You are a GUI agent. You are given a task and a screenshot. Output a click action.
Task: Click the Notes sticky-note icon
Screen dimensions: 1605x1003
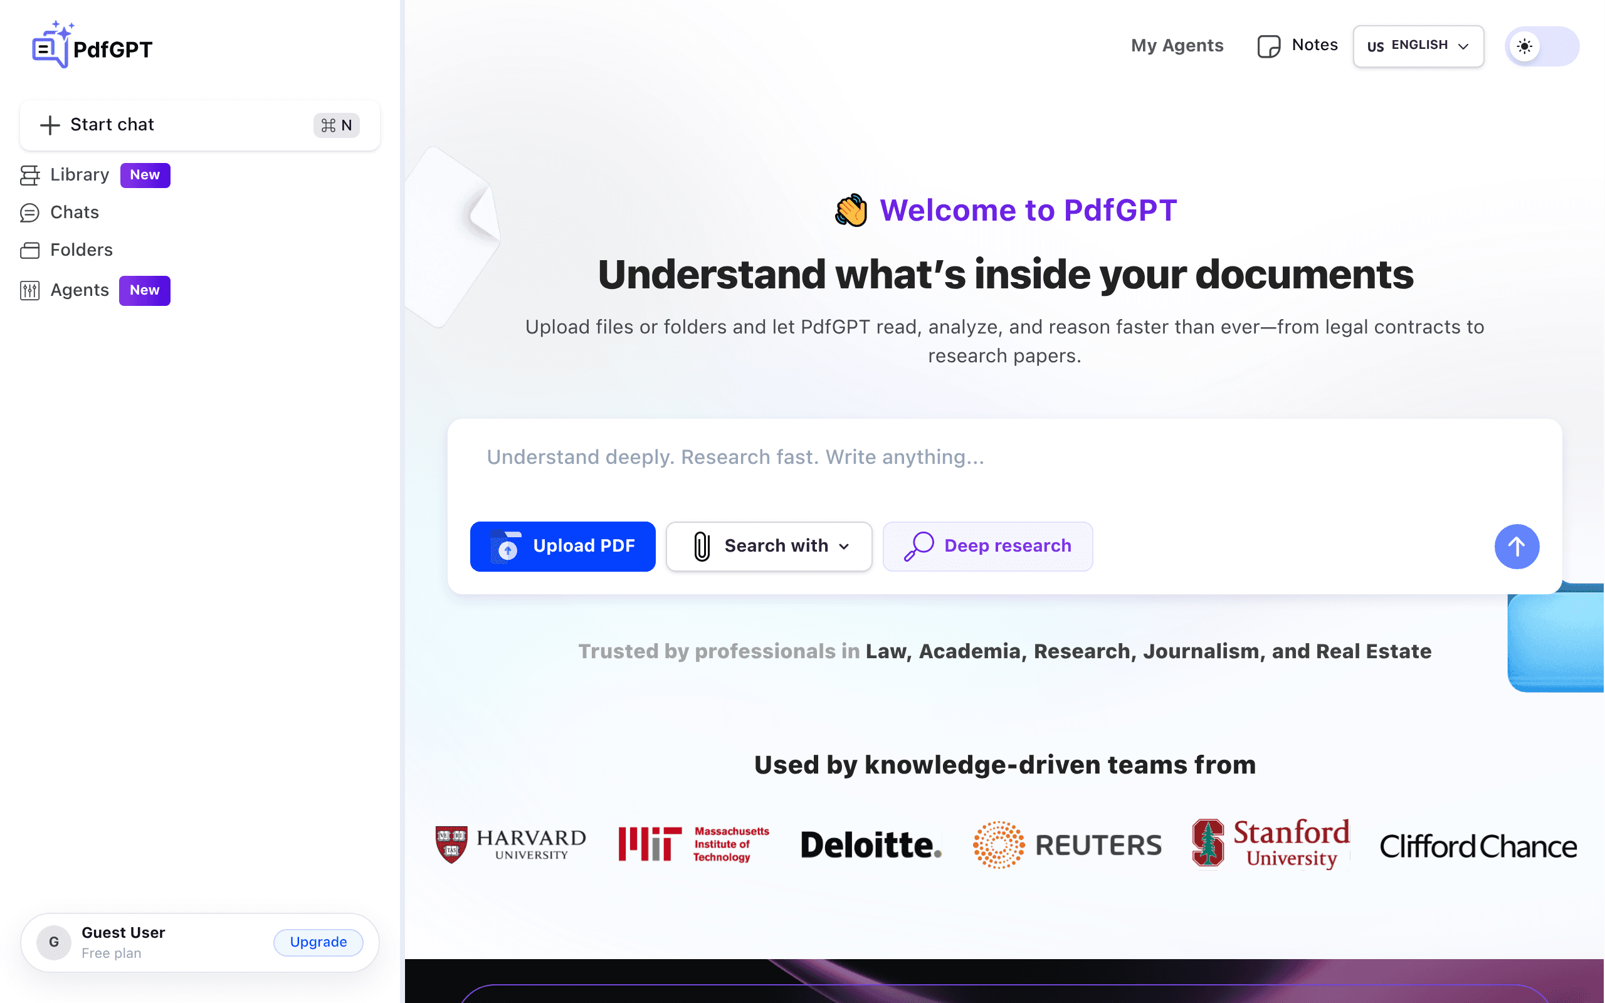1269,46
